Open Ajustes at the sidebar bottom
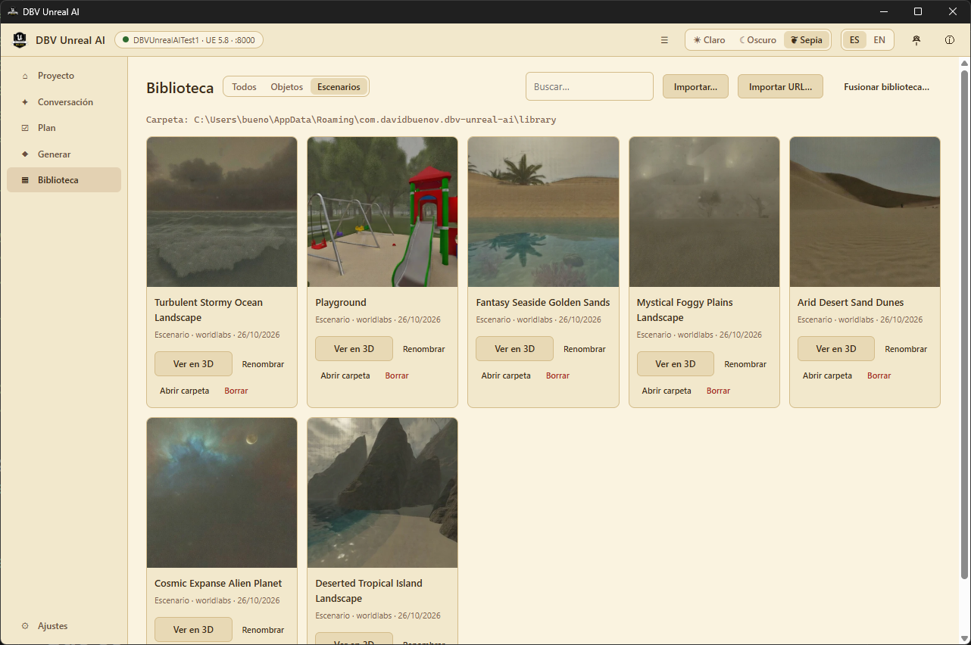 pos(64,626)
